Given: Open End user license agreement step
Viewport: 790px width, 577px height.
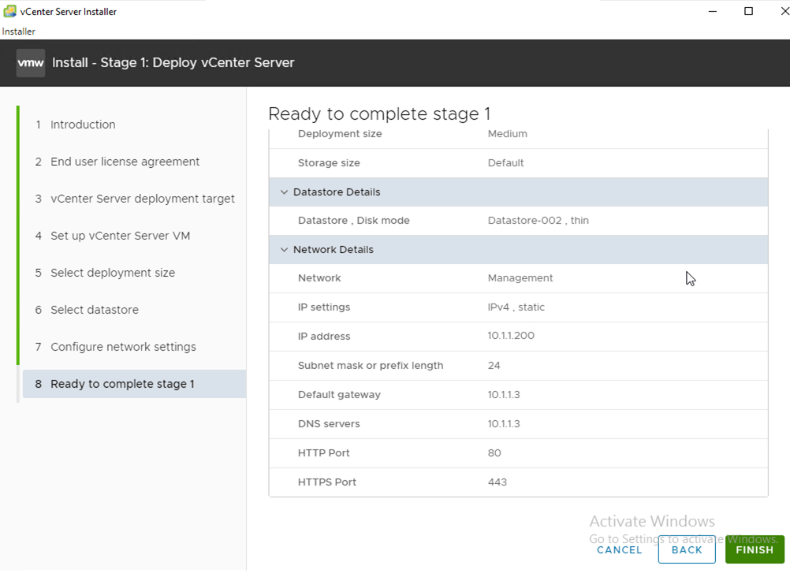Looking at the screenshot, I should point(125,162).
